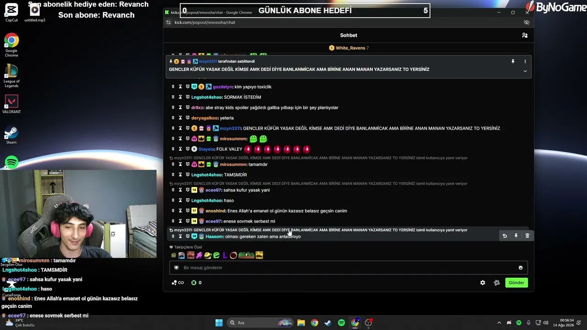Click the microphone tray icon
This screenshot has width=587, height=330.
tap(528, 323)
